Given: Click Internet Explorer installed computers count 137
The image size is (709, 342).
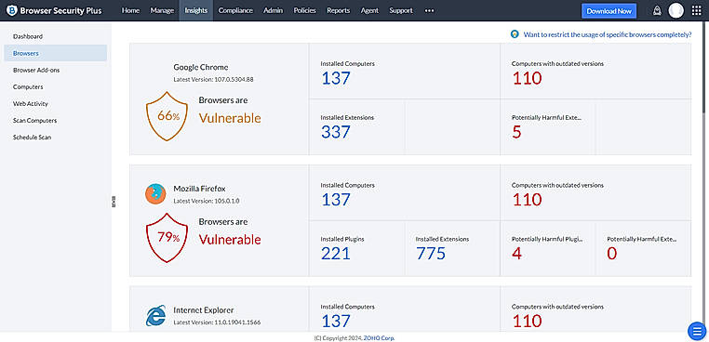Looking at the screenshot, I should (336, 321).
